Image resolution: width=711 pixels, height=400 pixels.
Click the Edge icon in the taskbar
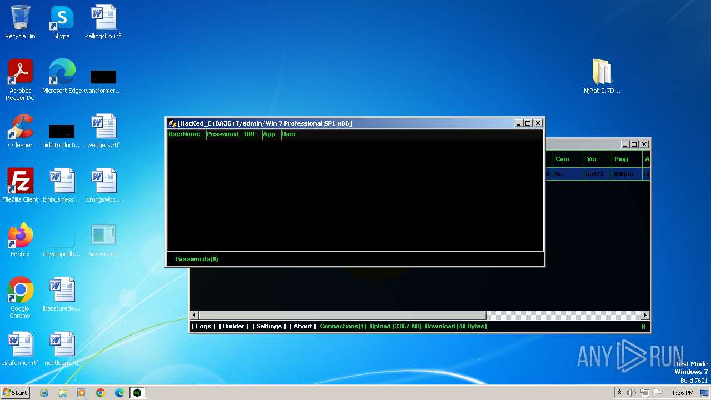(x=119, y=393)
